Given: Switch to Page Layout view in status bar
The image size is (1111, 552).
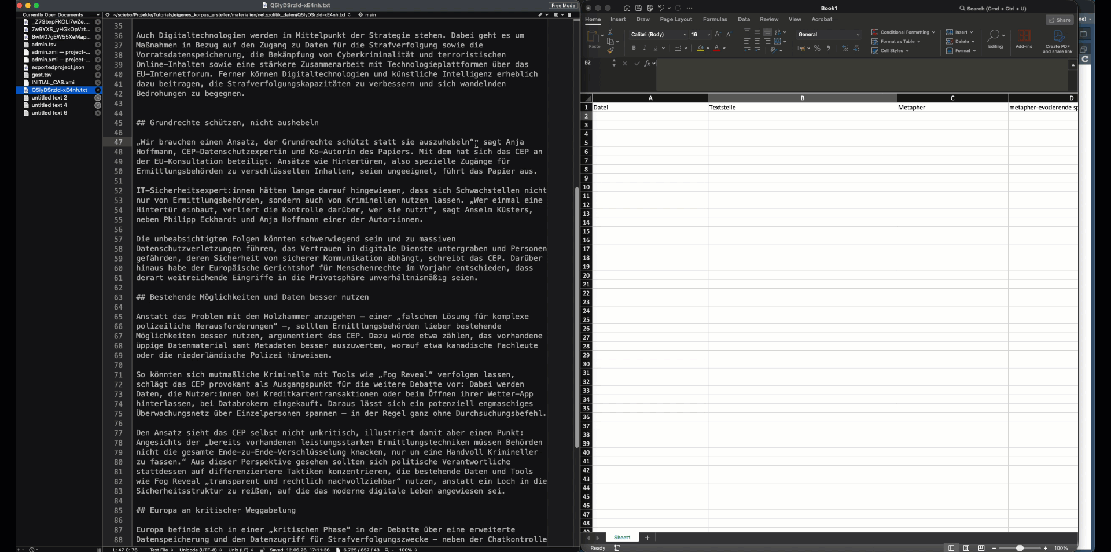Looking at the screenshot, I should coord(966,548).
